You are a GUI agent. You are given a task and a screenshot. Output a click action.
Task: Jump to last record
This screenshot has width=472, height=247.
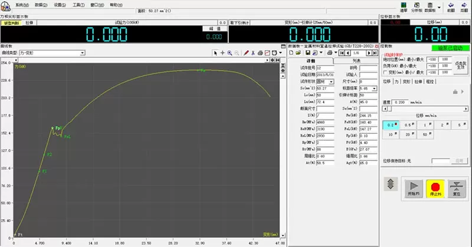point(375,53)
